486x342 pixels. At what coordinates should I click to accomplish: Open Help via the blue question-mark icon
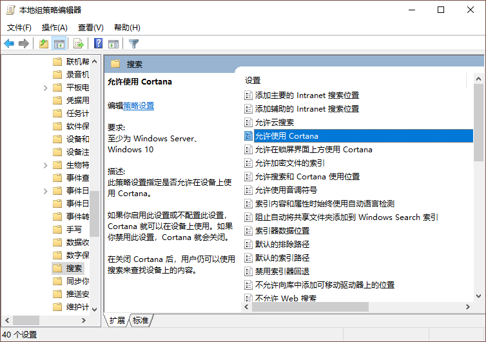[98, 44]
